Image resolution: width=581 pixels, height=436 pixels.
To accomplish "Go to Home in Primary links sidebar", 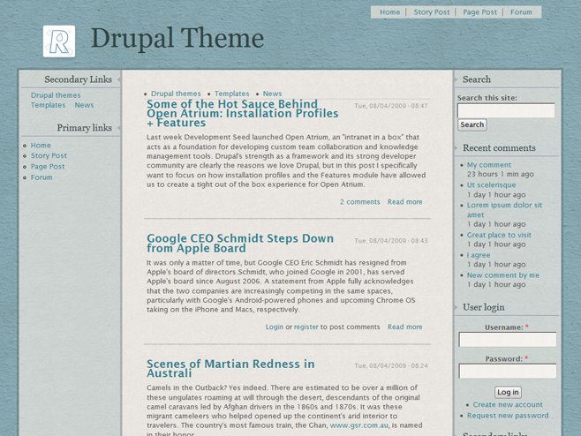I will coord(41,146).
